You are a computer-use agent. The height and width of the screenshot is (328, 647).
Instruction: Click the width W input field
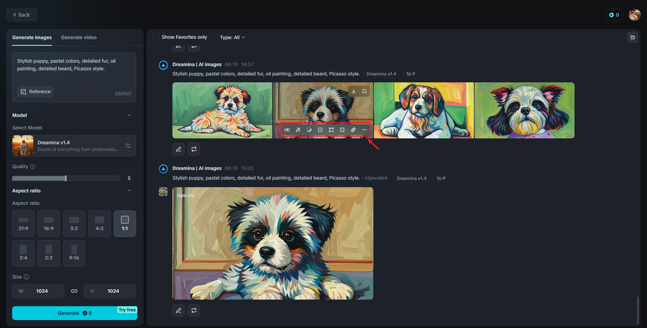38,291
